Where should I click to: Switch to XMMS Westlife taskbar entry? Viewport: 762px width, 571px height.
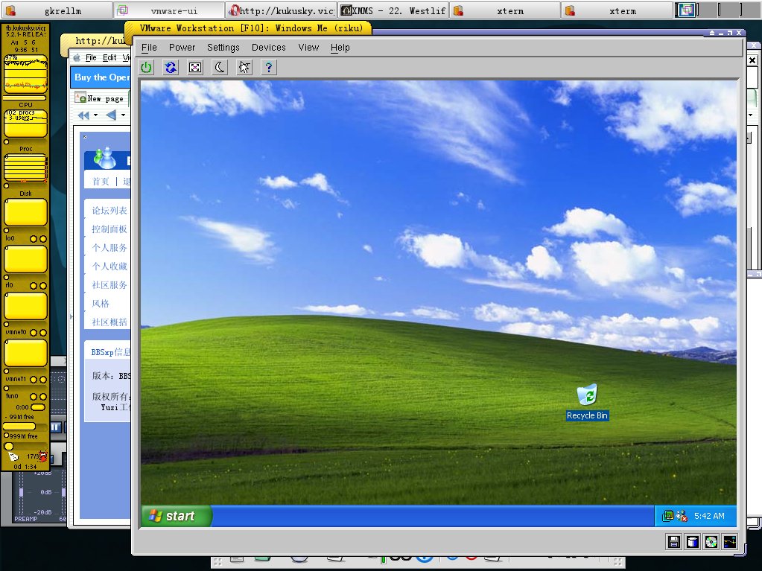tap(393, 10)
